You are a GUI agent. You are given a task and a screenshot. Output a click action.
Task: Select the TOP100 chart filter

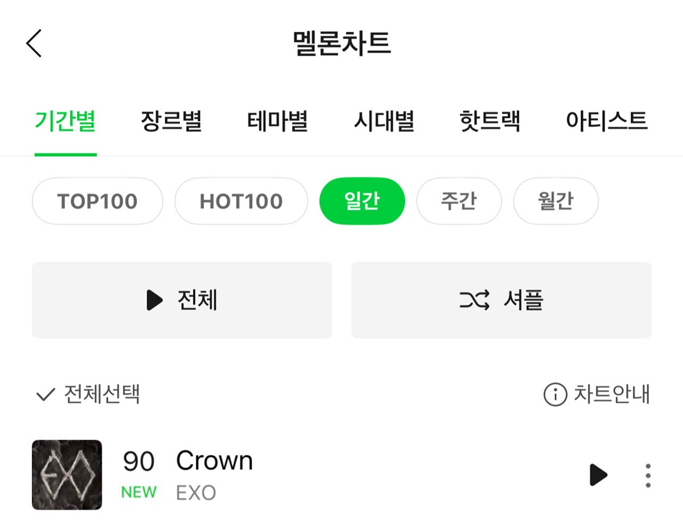(97, 201)
